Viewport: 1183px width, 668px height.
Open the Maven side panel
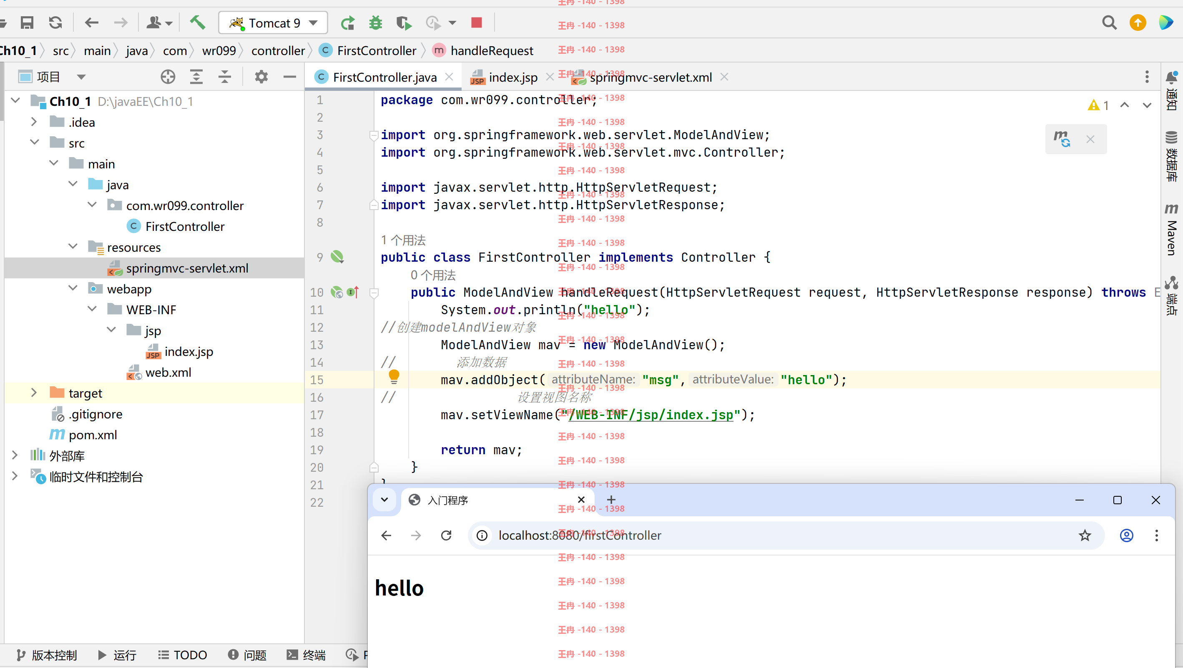pyautogui.click(x=1171, y=229)
